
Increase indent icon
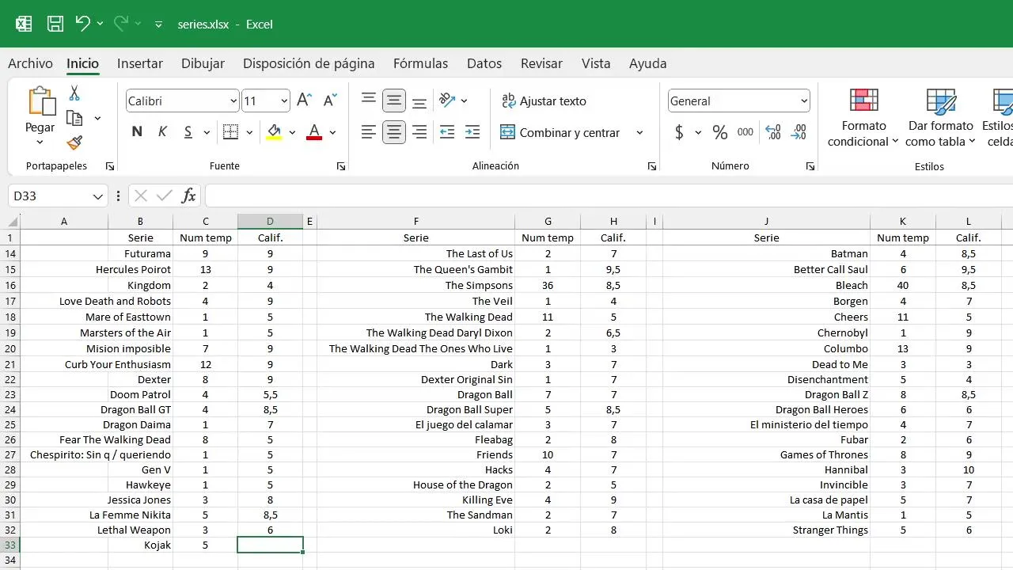(x=472, y=132)
